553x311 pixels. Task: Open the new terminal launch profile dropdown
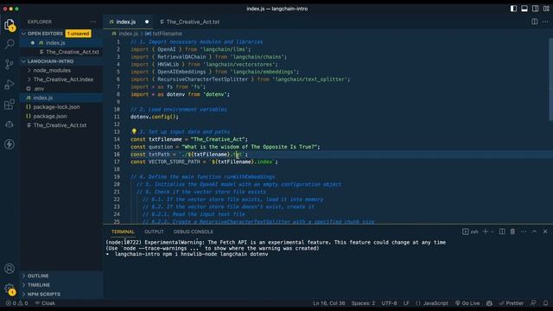pyautogui.click(x=493, y=232)
